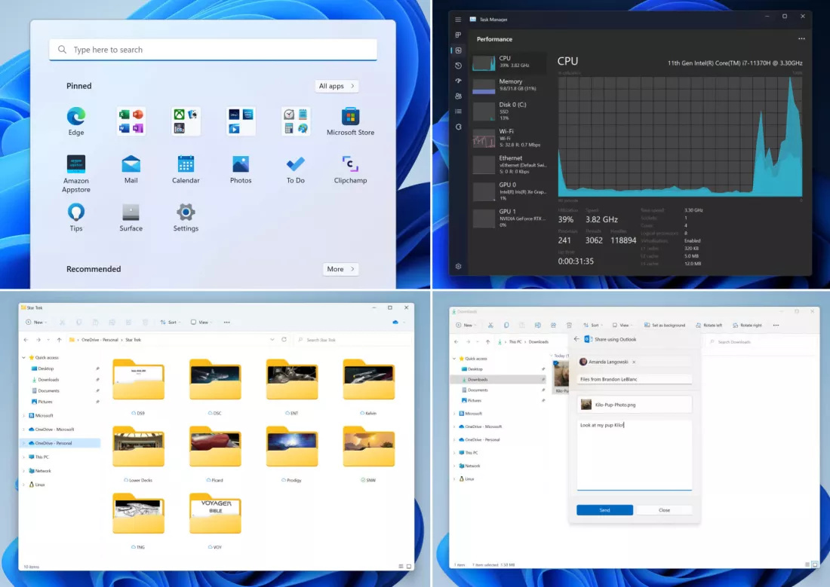Select the Picard folder
This screenshot has height=587, width=830.
(x=215, y=454)
